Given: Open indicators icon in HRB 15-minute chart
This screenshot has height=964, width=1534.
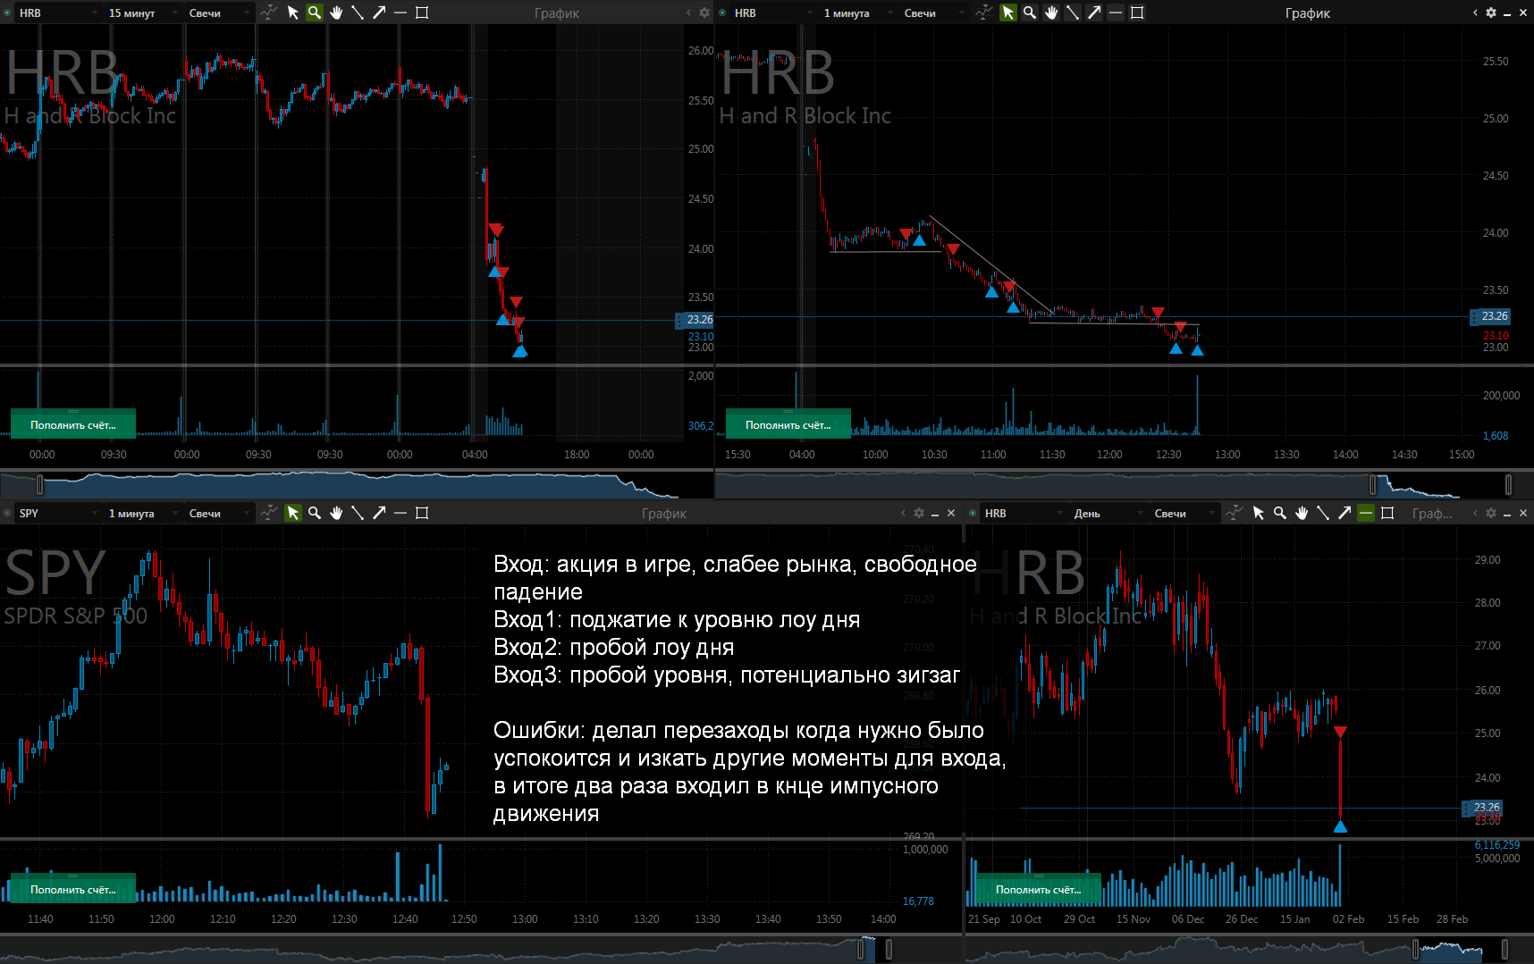Looking at the screenshot, I should pos(268,13).
